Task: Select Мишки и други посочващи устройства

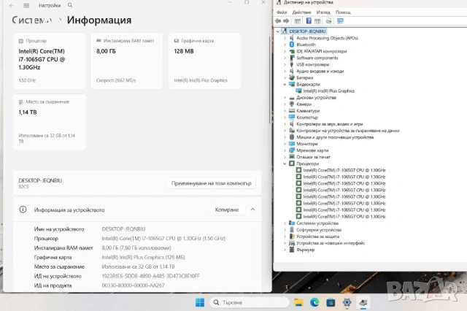Action: point(335,137)
